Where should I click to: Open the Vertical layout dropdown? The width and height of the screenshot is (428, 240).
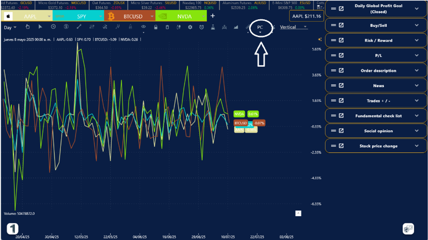click(x=293, y=27)
